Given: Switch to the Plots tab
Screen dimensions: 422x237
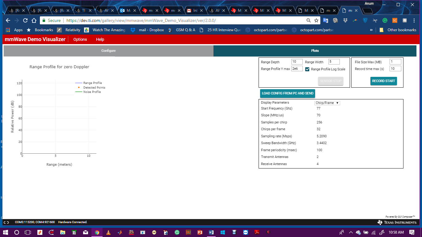Looking at the screenshot, I should click(x=315, y=51).
